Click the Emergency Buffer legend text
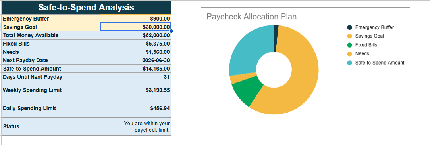The image size is (430, 145). [374, 27]
